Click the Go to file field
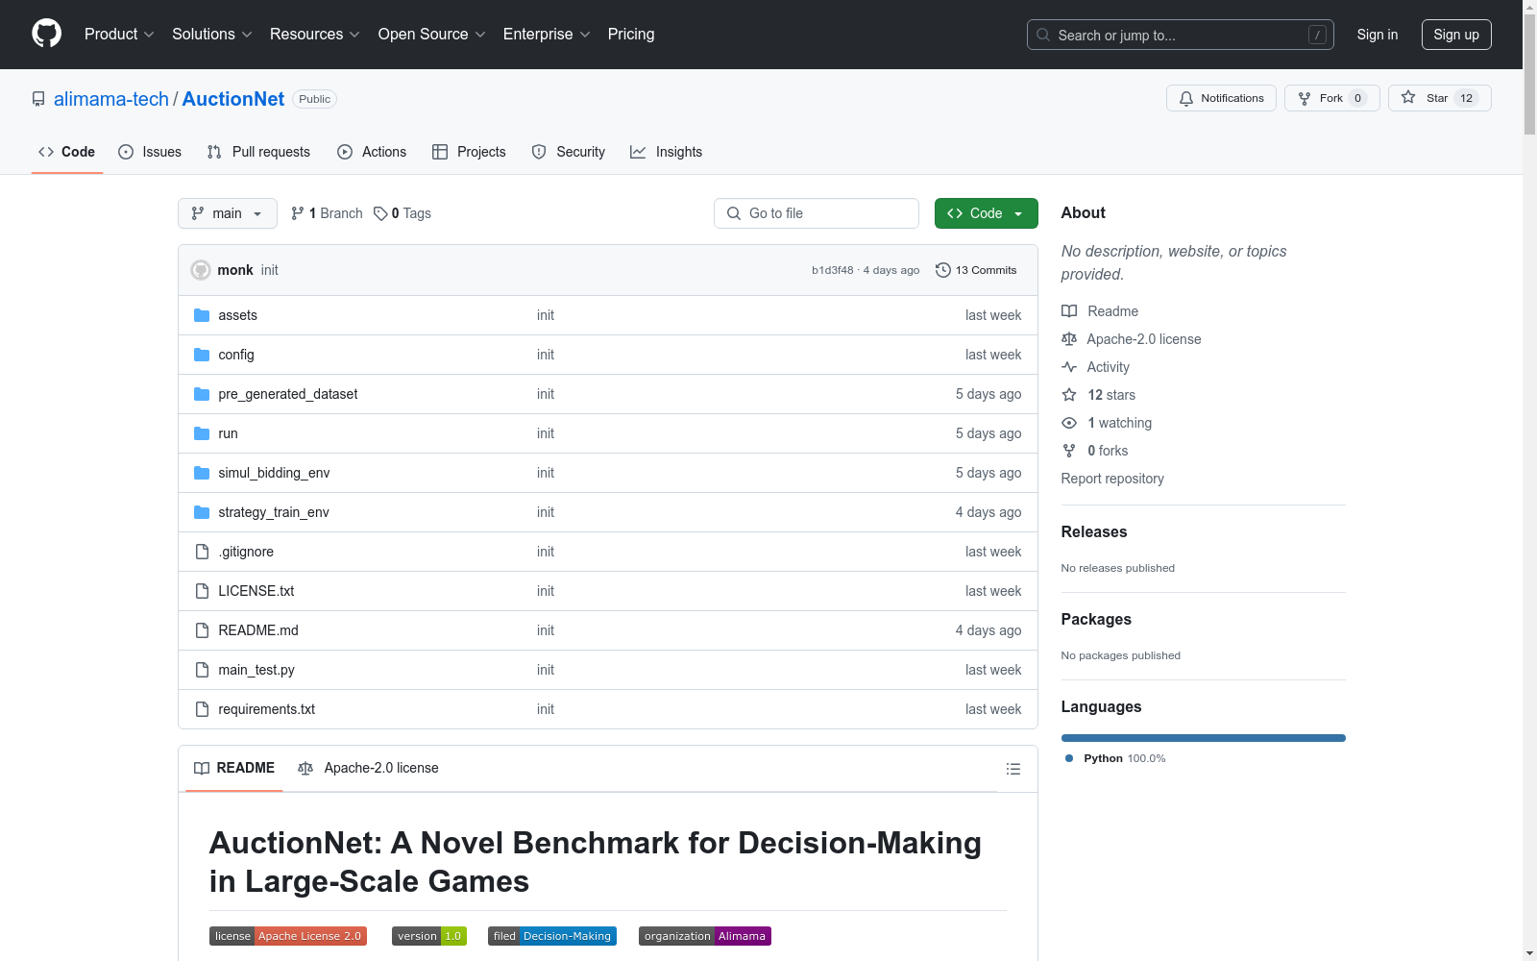This screenshot has width=1537, height=961. point(817,213)
